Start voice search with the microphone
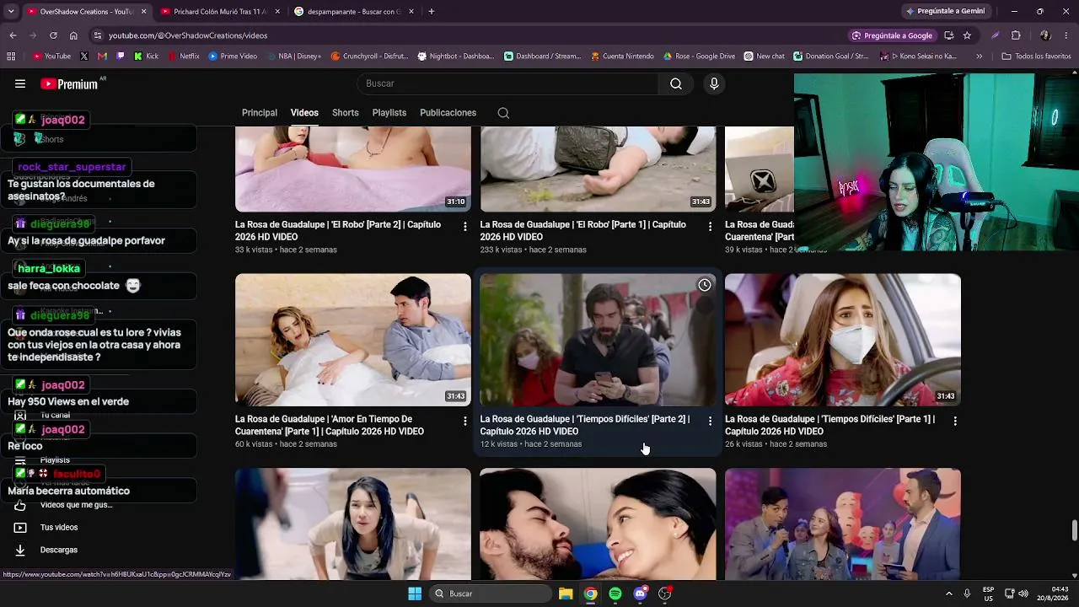The image size is (1079, 607). coord(714,83)
